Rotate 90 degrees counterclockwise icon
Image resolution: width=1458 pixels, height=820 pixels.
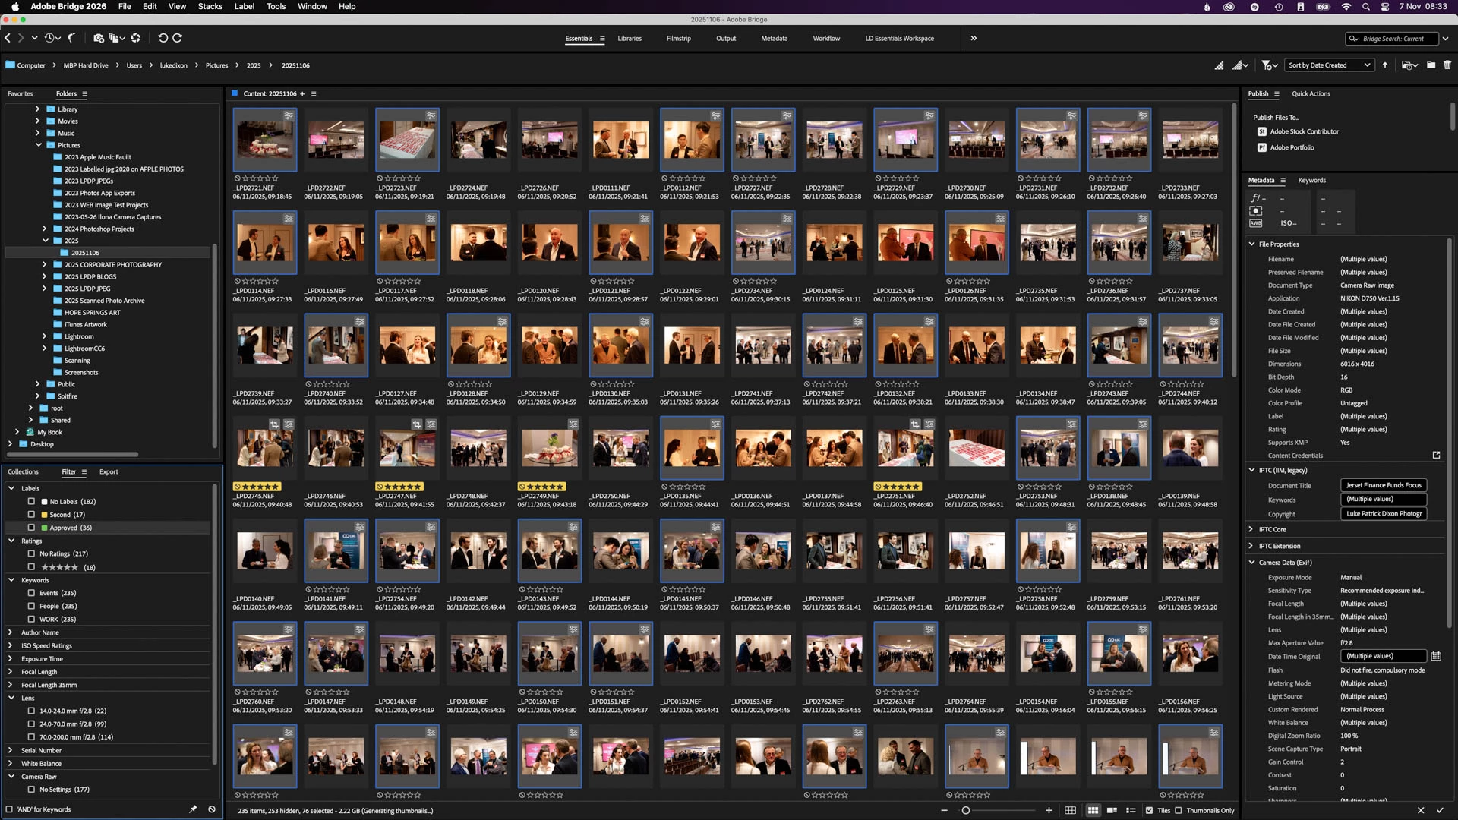click(163, 38)
